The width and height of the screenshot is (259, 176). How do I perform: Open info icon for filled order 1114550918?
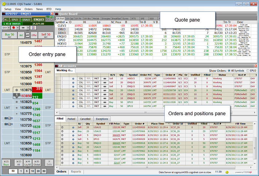pyautogui.click(x=73, y=143)
